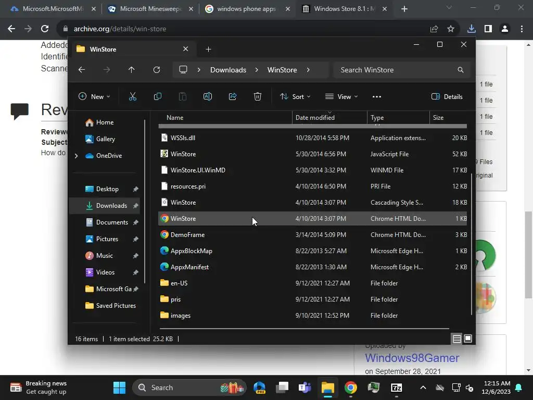Open the Sort dropdown

point(295,96)
